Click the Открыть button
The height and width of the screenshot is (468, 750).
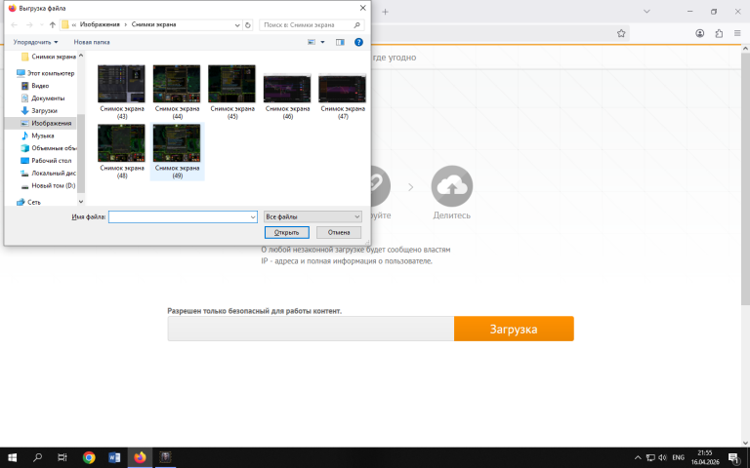(286, 233)
